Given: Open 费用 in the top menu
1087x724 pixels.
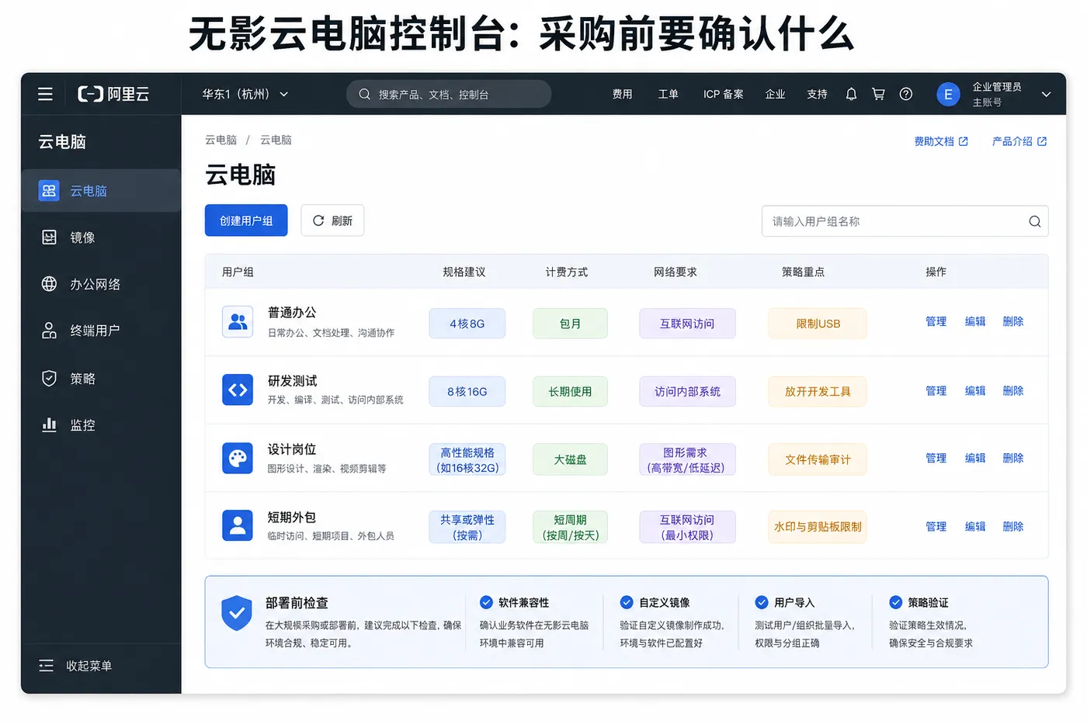Looking at the screenshot, I should click(622, 94).
